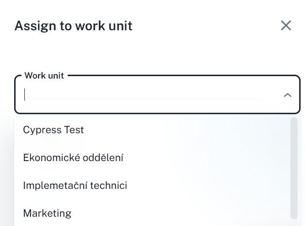Choose the economics department entry

tap(73, 158)
